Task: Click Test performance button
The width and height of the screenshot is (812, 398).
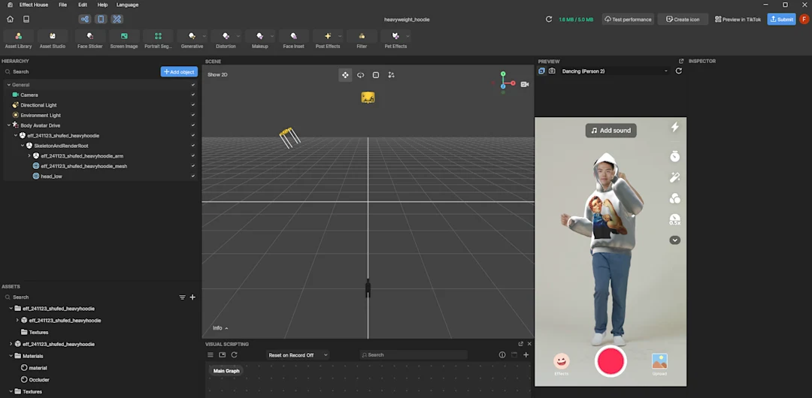Action: [x=628, y=20]
